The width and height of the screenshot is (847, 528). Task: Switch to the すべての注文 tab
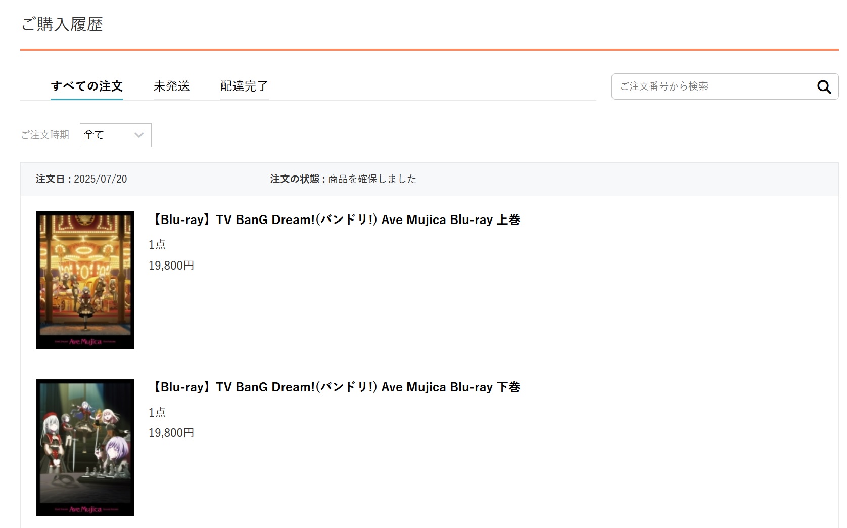click(x=87, y=86)
